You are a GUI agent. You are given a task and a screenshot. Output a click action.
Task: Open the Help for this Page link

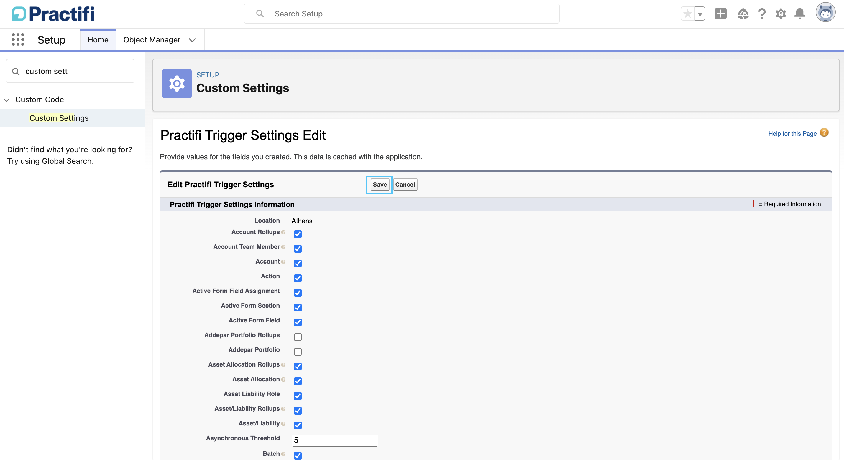(x=792, y=134)
